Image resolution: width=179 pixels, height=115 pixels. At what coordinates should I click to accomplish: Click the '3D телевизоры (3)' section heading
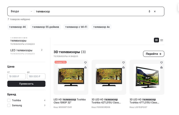70,52
